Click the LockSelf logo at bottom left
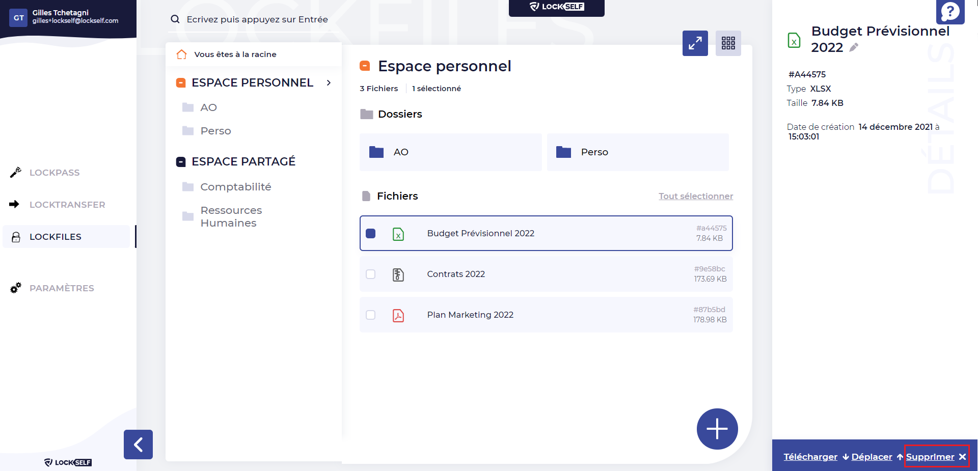The image size is (978, 471). (68, 462)
